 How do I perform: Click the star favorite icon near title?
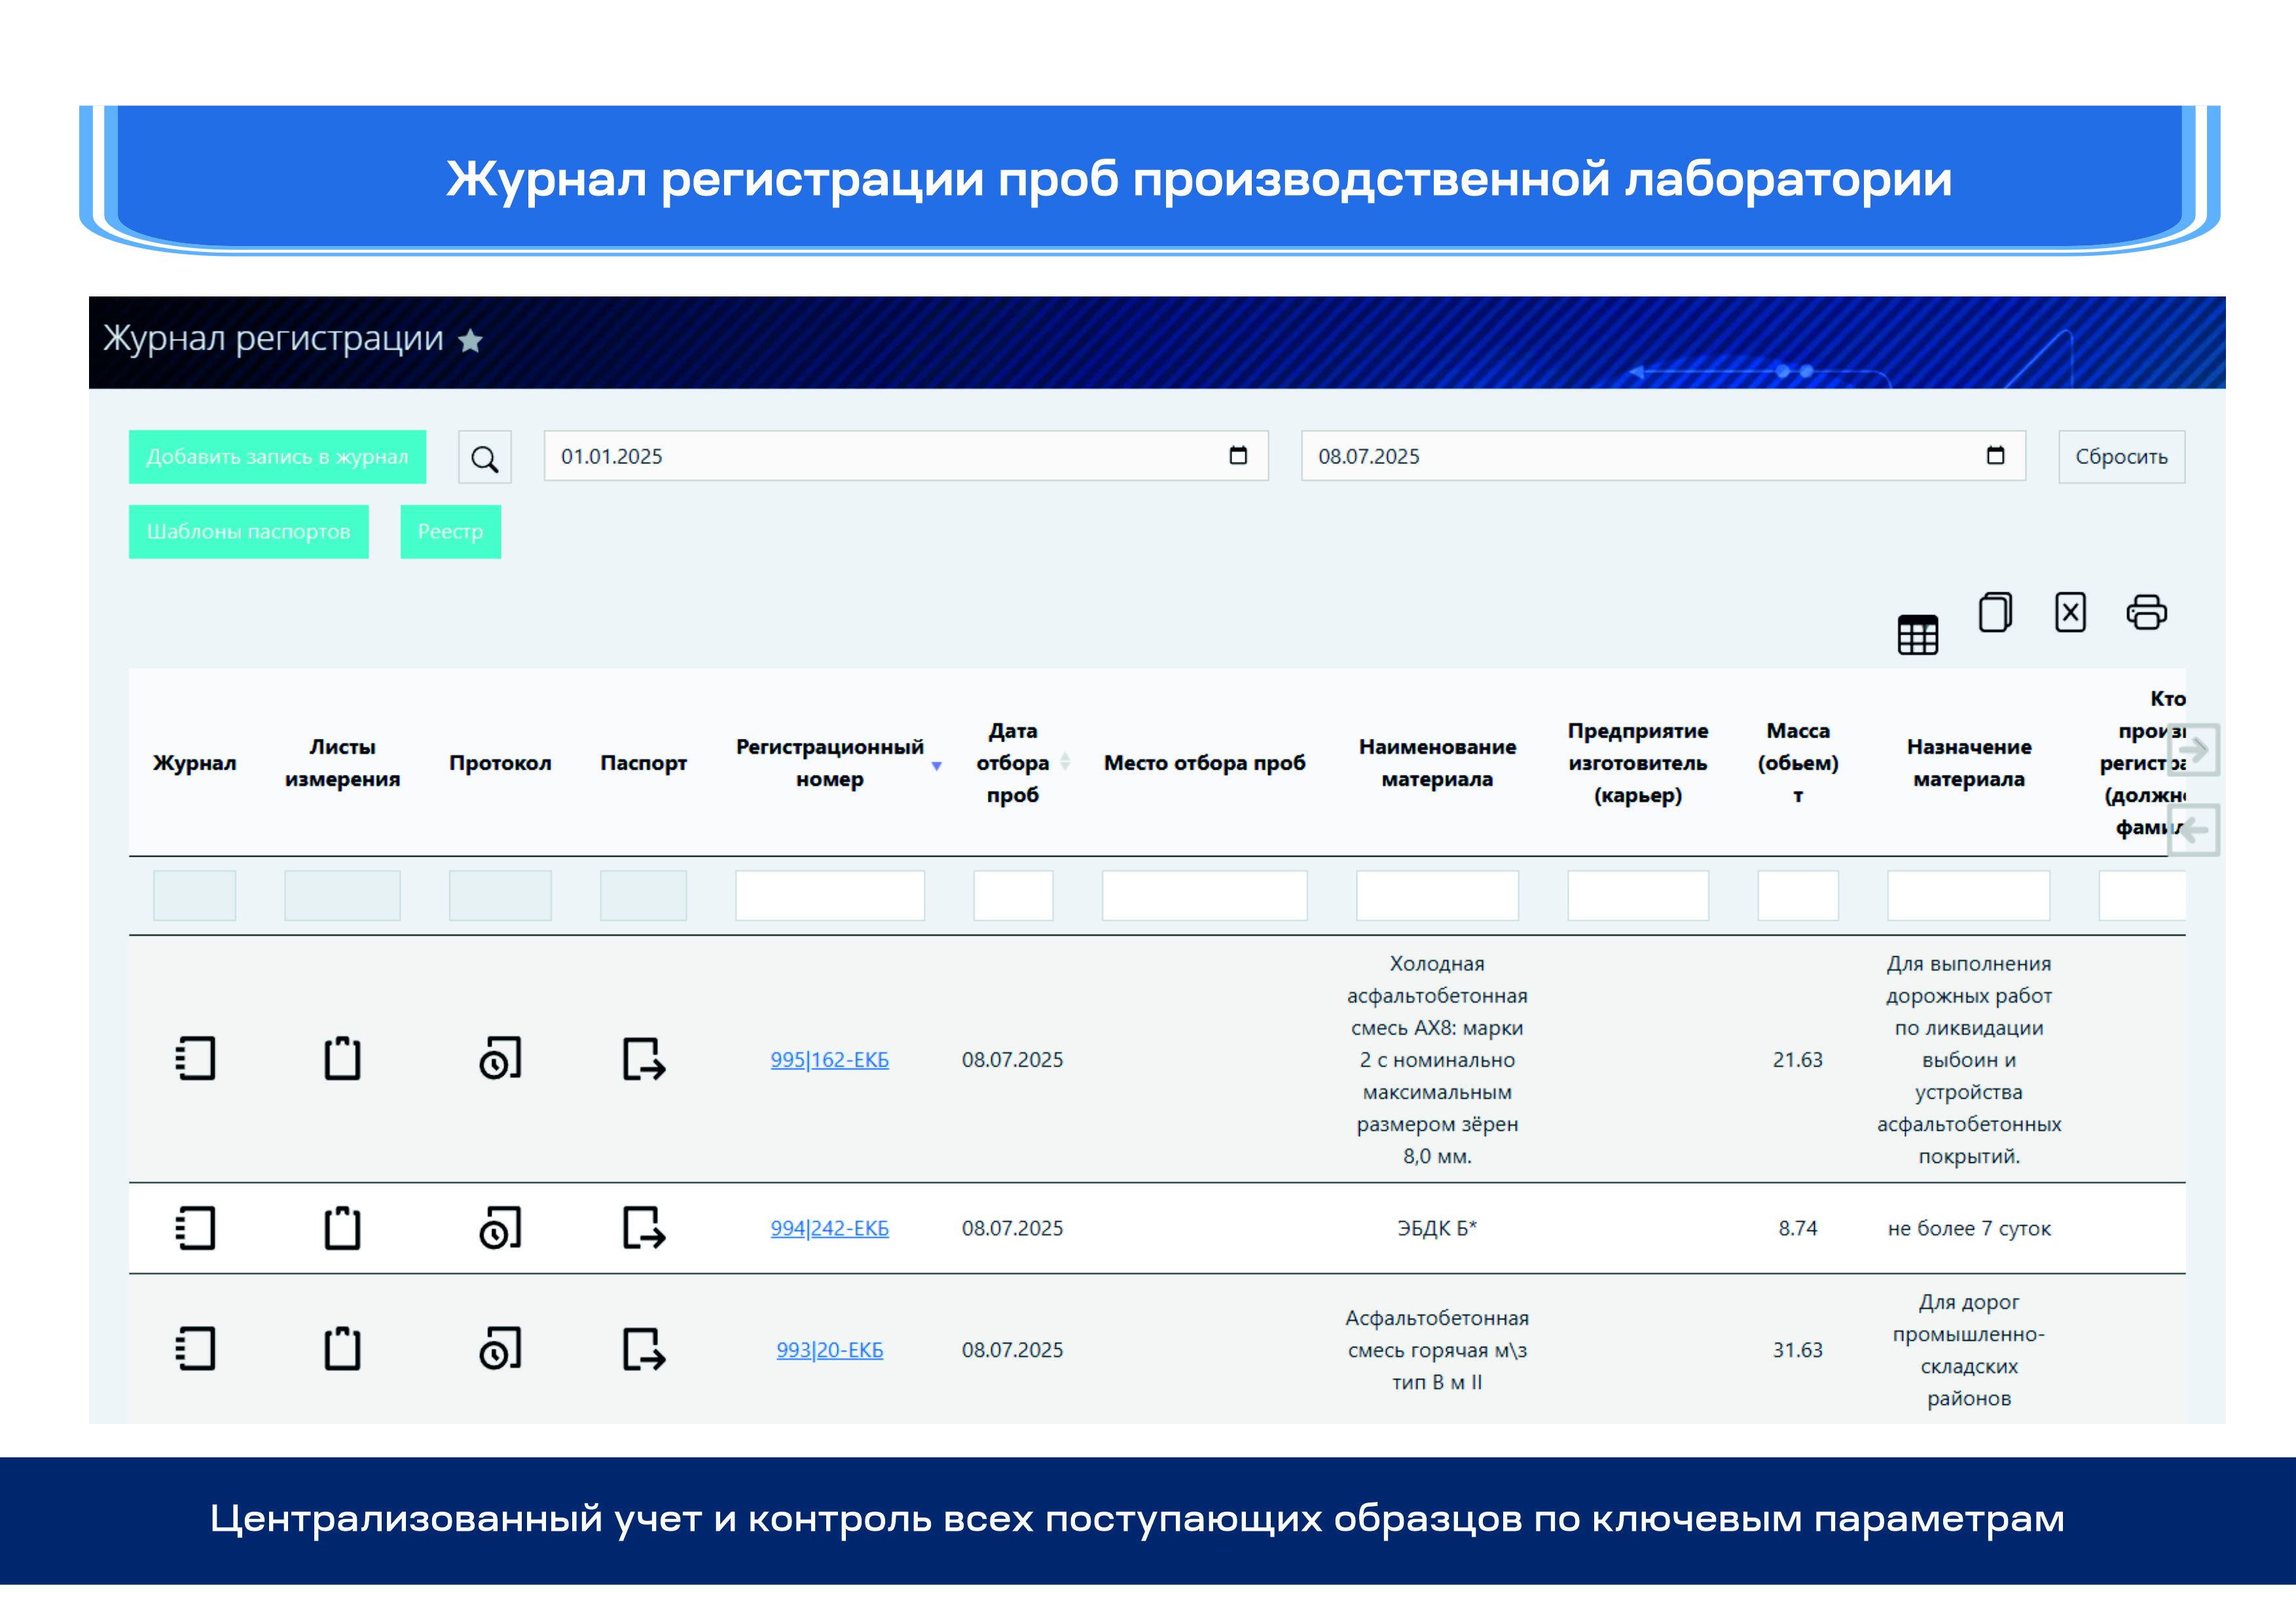[x=470, y=342]
